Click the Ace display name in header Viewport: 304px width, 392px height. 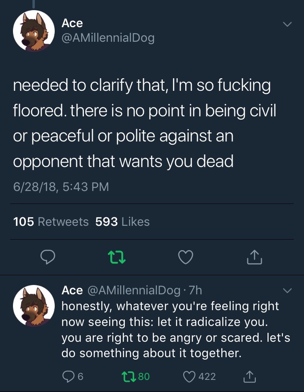pyautogui.click(x=72, y=23)
